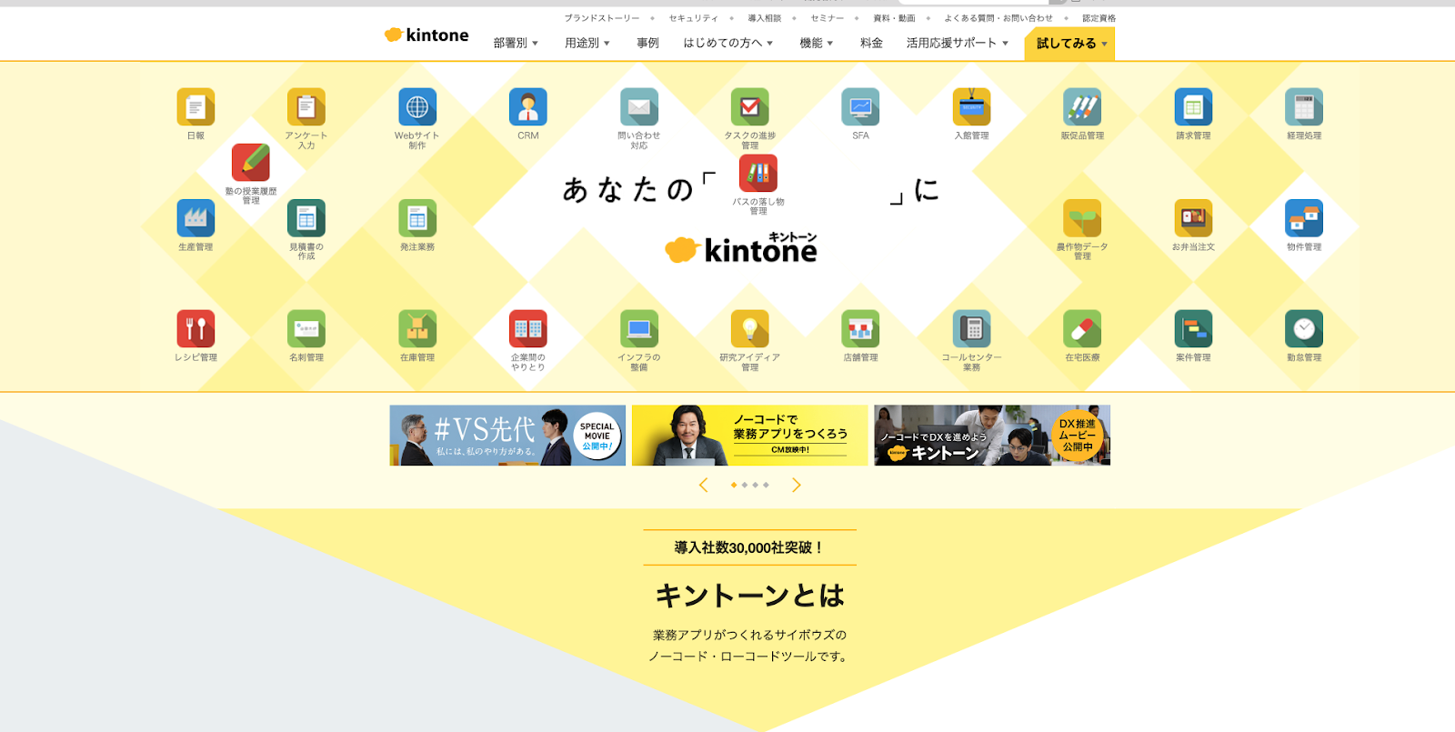Click the 請求管理 spreadsheet icon
Viewport: 1455px width, 732px height.
coord(1193,107)
